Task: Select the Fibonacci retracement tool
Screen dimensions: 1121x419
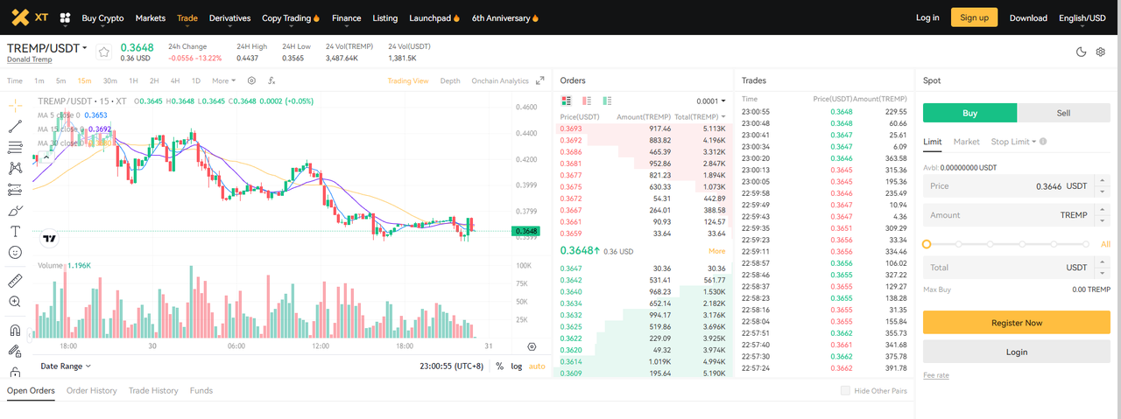Action: tap(15, 147)
